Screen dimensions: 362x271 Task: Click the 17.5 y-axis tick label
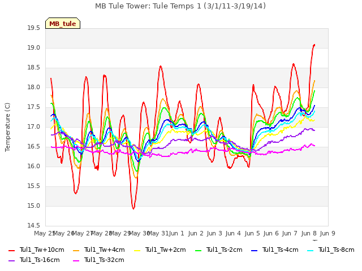[34, 107]
